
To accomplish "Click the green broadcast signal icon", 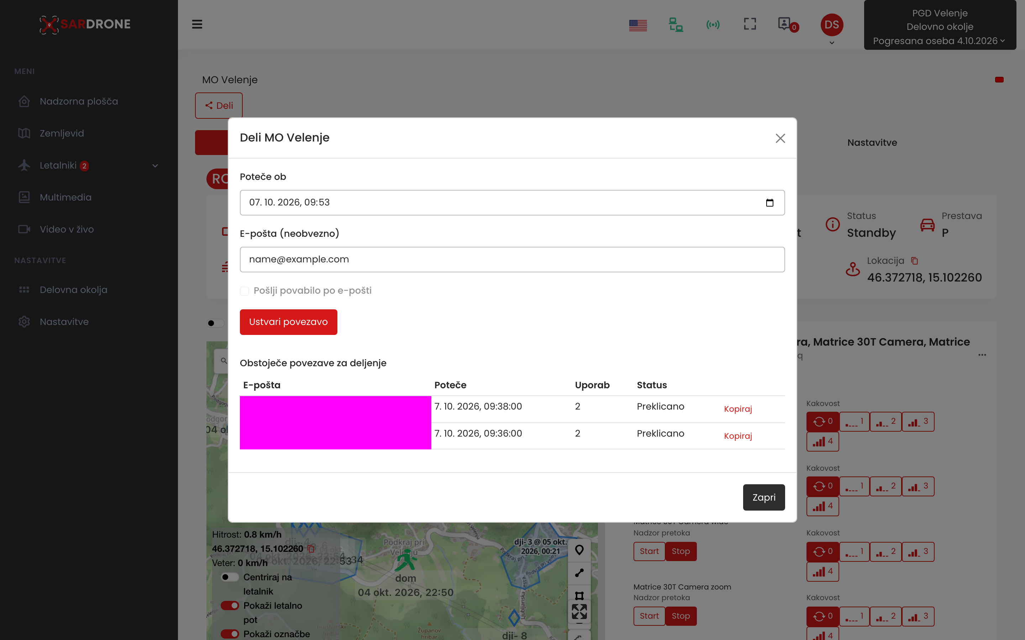I will point(713,25).
